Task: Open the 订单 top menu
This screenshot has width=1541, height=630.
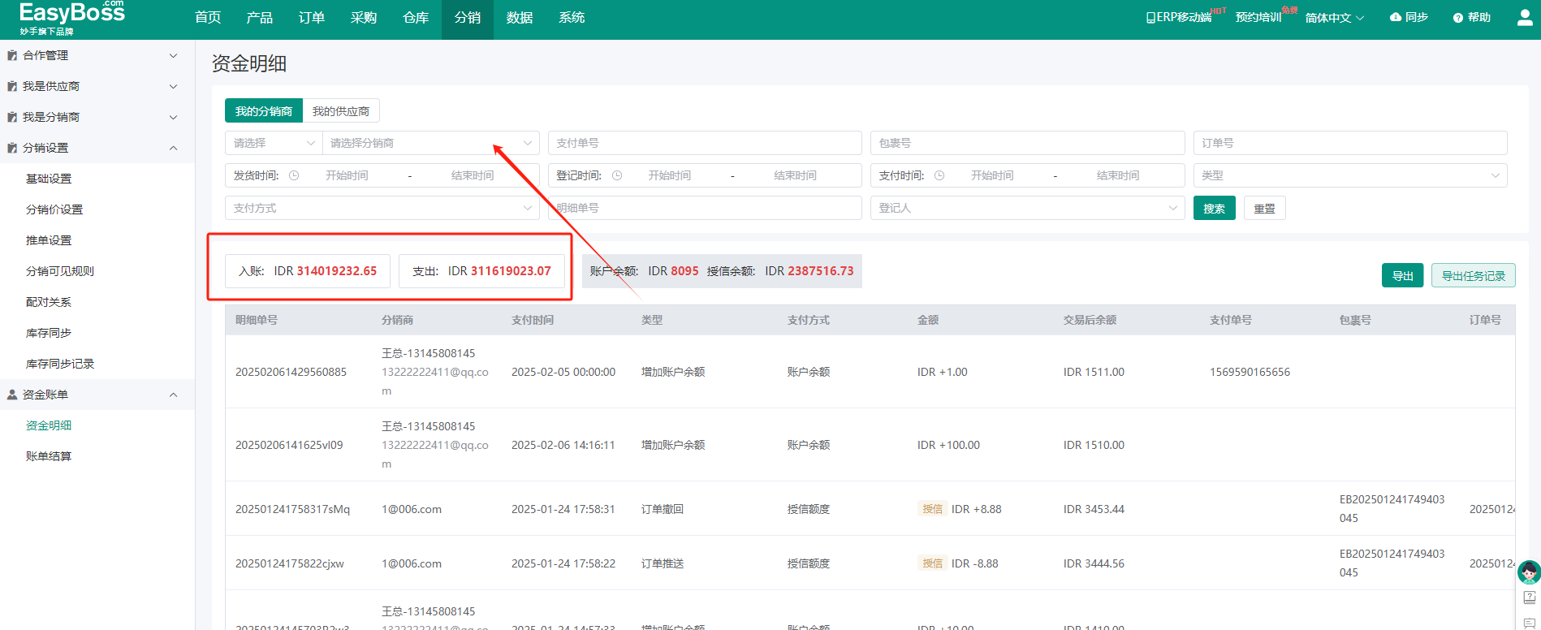Action: (311, 18)
